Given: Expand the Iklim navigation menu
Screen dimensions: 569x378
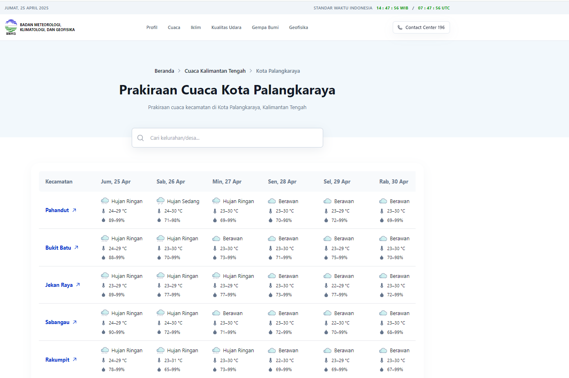Looking at the screenshot, I should click(x=196, y=28).
